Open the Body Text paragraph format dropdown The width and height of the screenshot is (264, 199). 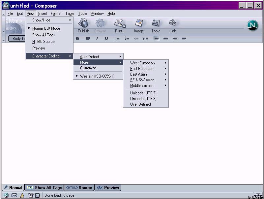[x=17, y=39]
